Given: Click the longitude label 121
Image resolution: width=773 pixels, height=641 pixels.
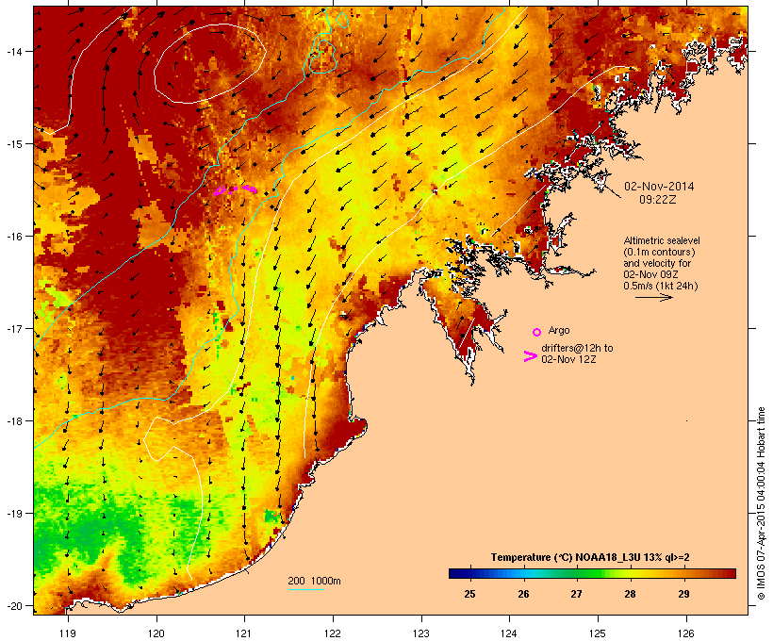Looking at the screenshot, I should click(244, 633).
